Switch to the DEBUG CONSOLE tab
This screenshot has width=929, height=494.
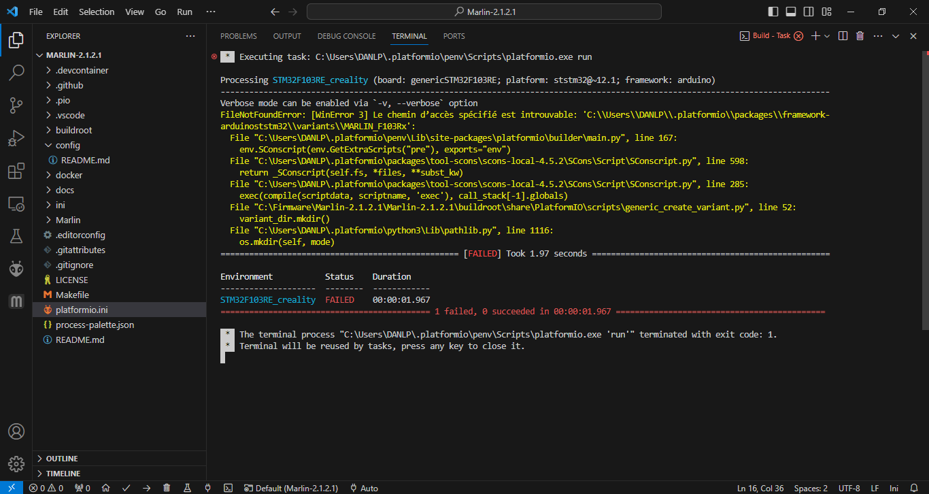coord(346,36)
